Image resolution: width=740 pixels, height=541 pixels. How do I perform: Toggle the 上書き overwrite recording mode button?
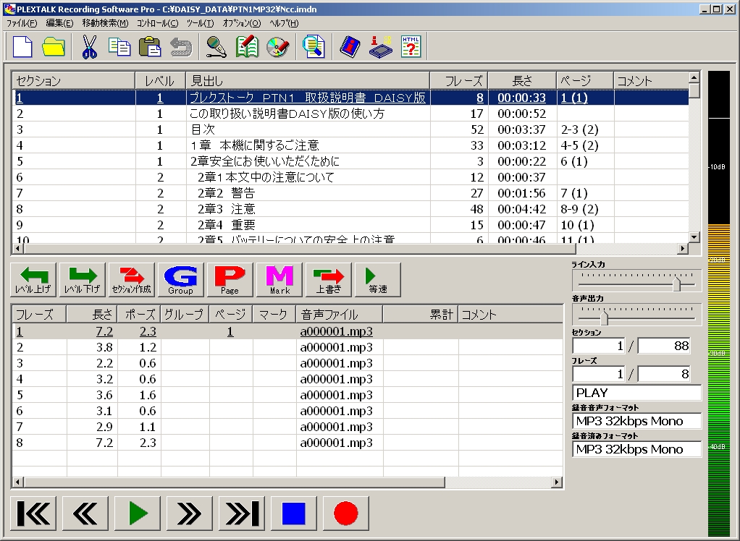pos(329,280)
